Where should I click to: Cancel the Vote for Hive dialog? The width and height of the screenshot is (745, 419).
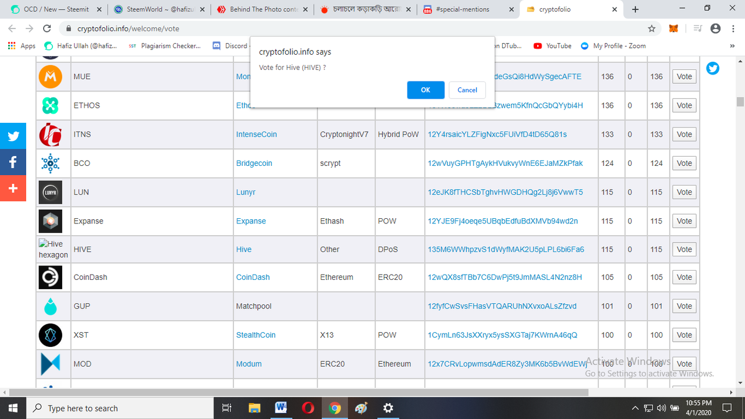pos(467,90)
